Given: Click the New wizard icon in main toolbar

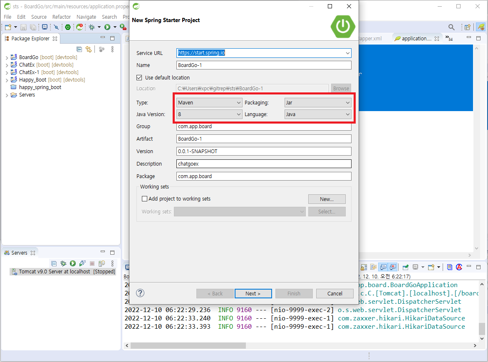Looking at the screenshot, I should click(x=8, y=27).
